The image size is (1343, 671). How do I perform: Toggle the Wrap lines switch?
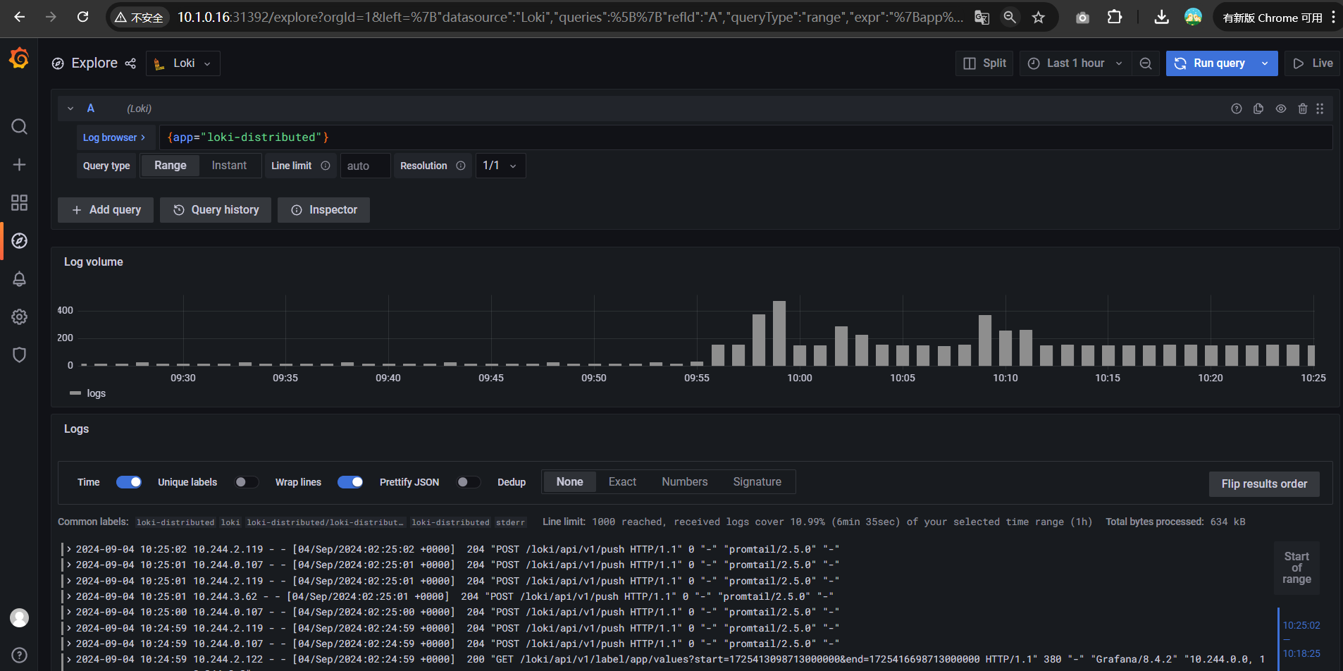(350, 482)
